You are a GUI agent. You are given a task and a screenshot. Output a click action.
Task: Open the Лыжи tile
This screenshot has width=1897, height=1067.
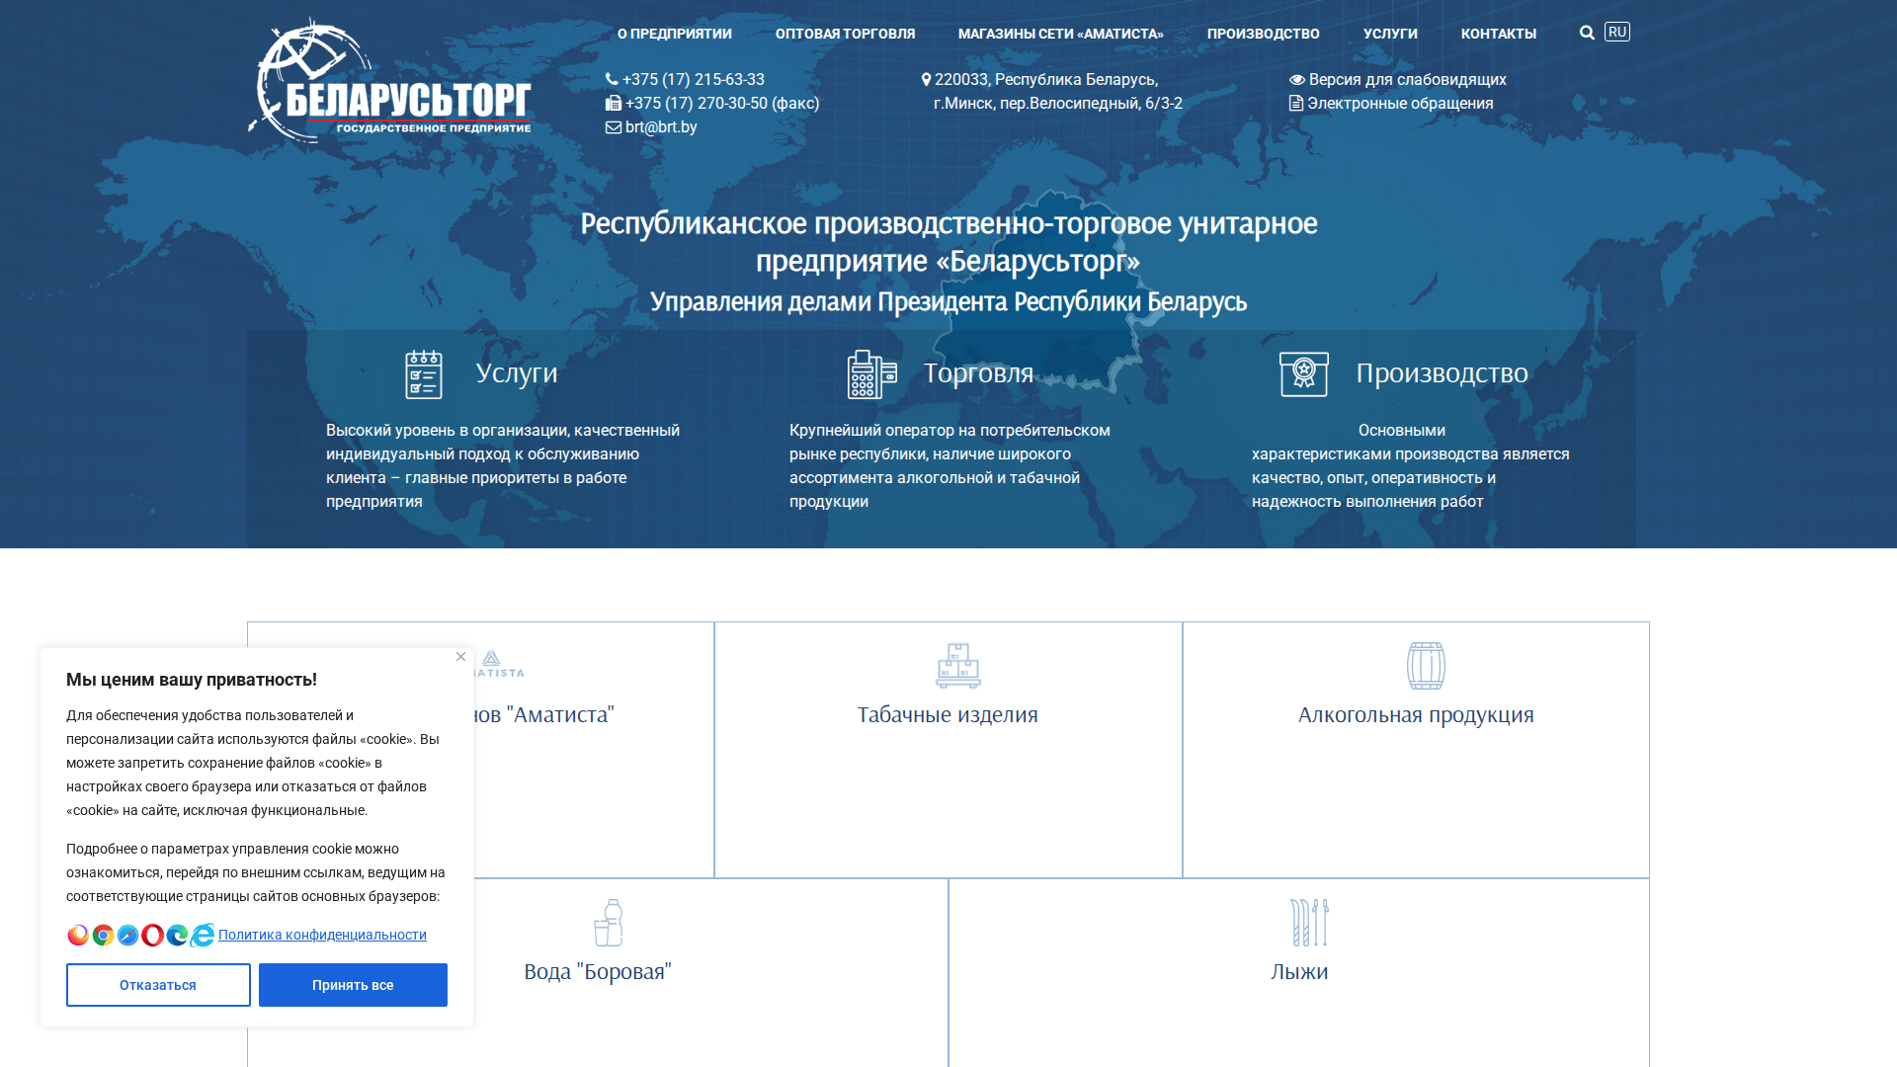tap(1299, 972)
